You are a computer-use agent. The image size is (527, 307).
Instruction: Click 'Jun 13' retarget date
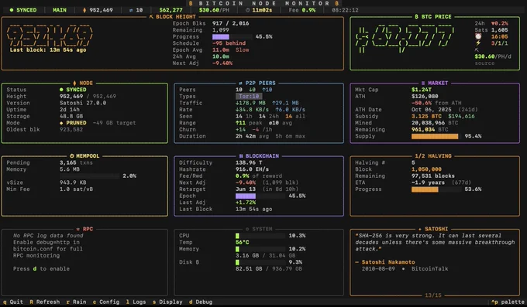click(246, 189)
